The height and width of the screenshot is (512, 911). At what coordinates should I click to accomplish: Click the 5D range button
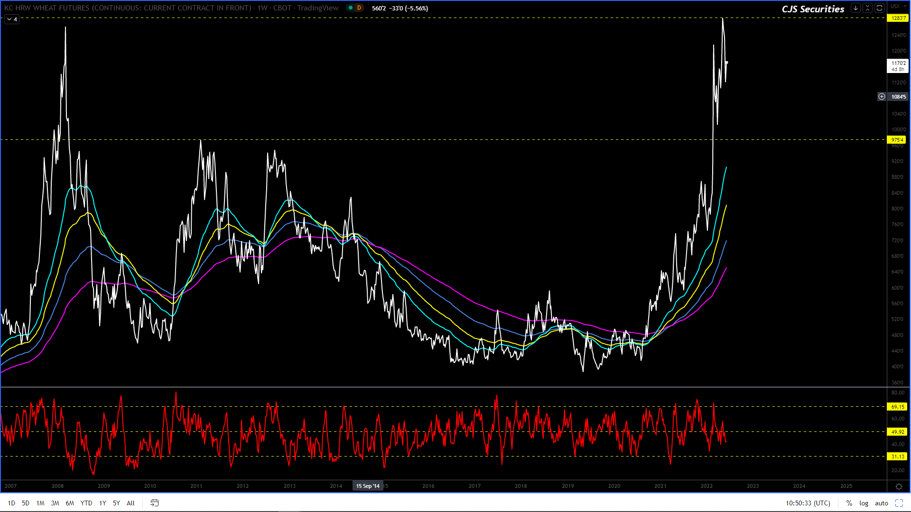[26, 503]
